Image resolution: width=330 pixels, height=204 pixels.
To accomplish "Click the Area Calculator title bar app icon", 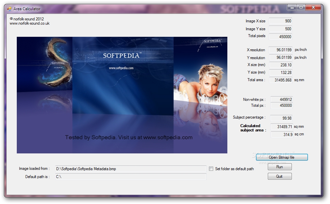I will [x=9, y=9].
